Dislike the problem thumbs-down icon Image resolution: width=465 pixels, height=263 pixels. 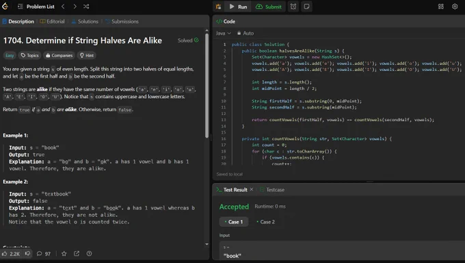[x=27, y=253]
